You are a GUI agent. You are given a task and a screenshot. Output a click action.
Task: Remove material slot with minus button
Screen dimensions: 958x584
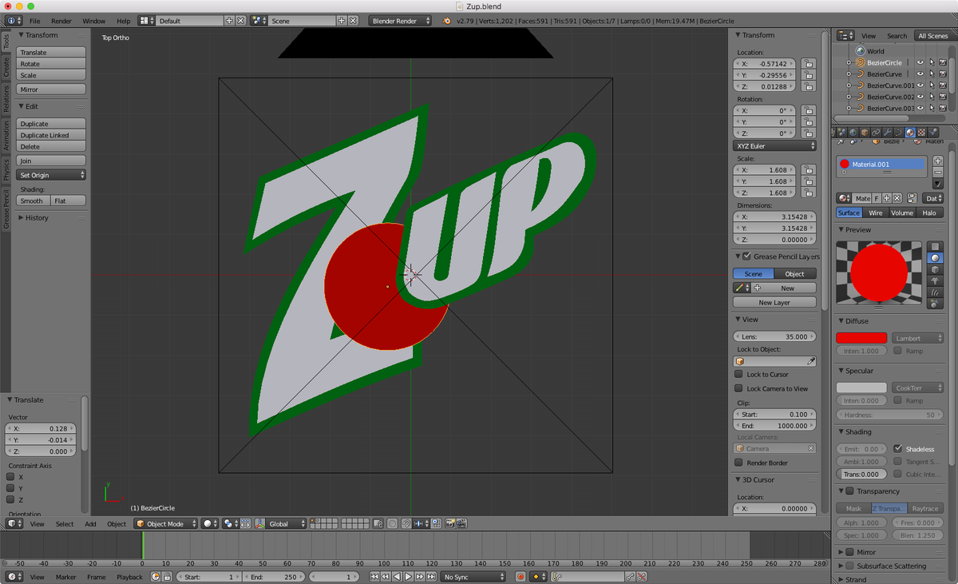[938, 172]
